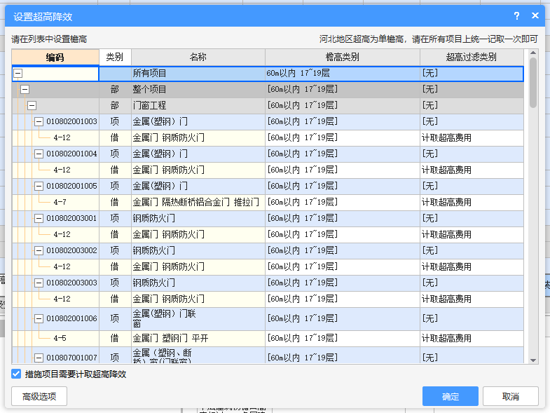Collapse item 010802001006

[x=39, y=318]
